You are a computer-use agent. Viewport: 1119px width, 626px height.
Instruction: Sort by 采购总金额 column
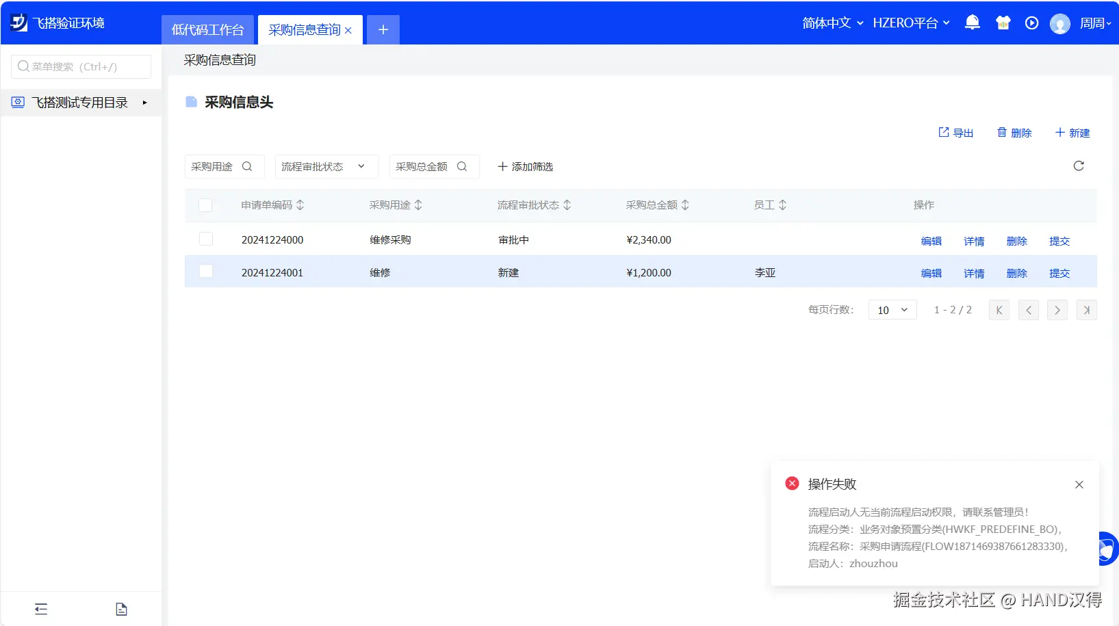pos(685,205)
